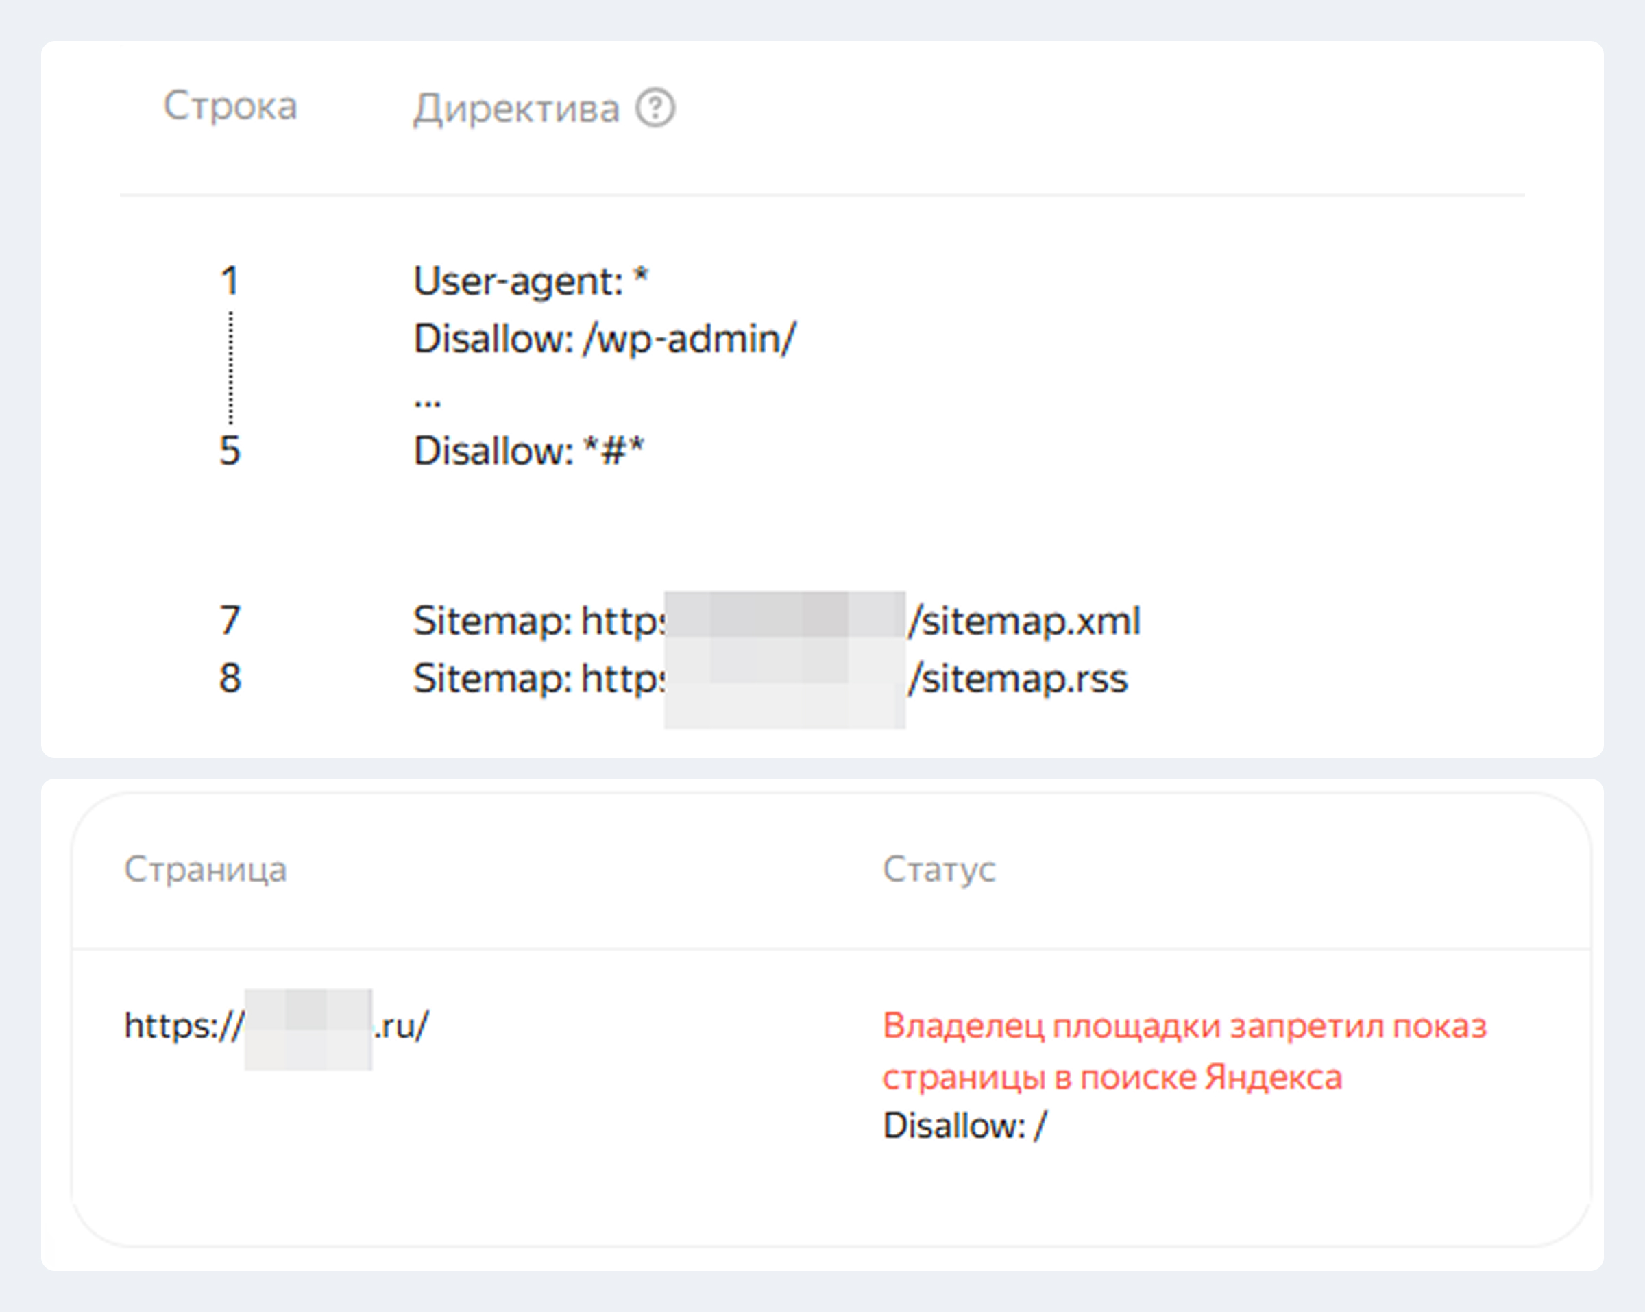Click the Статус column header
The height and width of the screenshot is (1312, 1645).
(x=938, y=868)
